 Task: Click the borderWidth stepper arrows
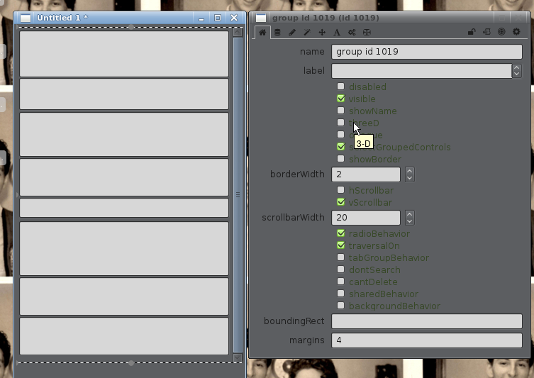point(409,174)
